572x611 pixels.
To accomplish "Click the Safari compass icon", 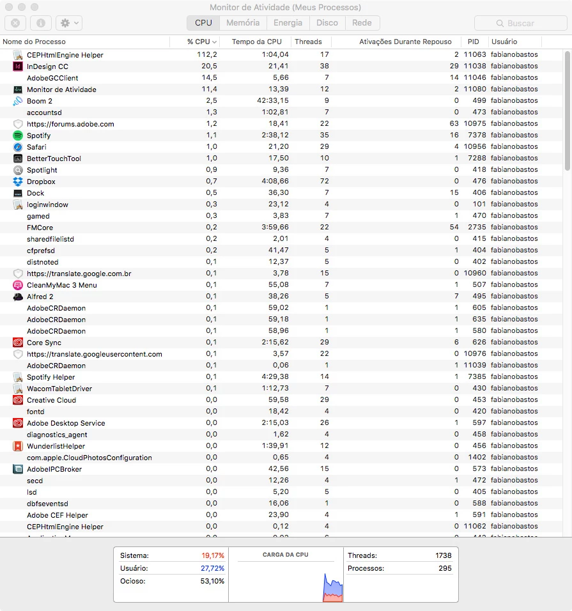I will pos(17,147).
